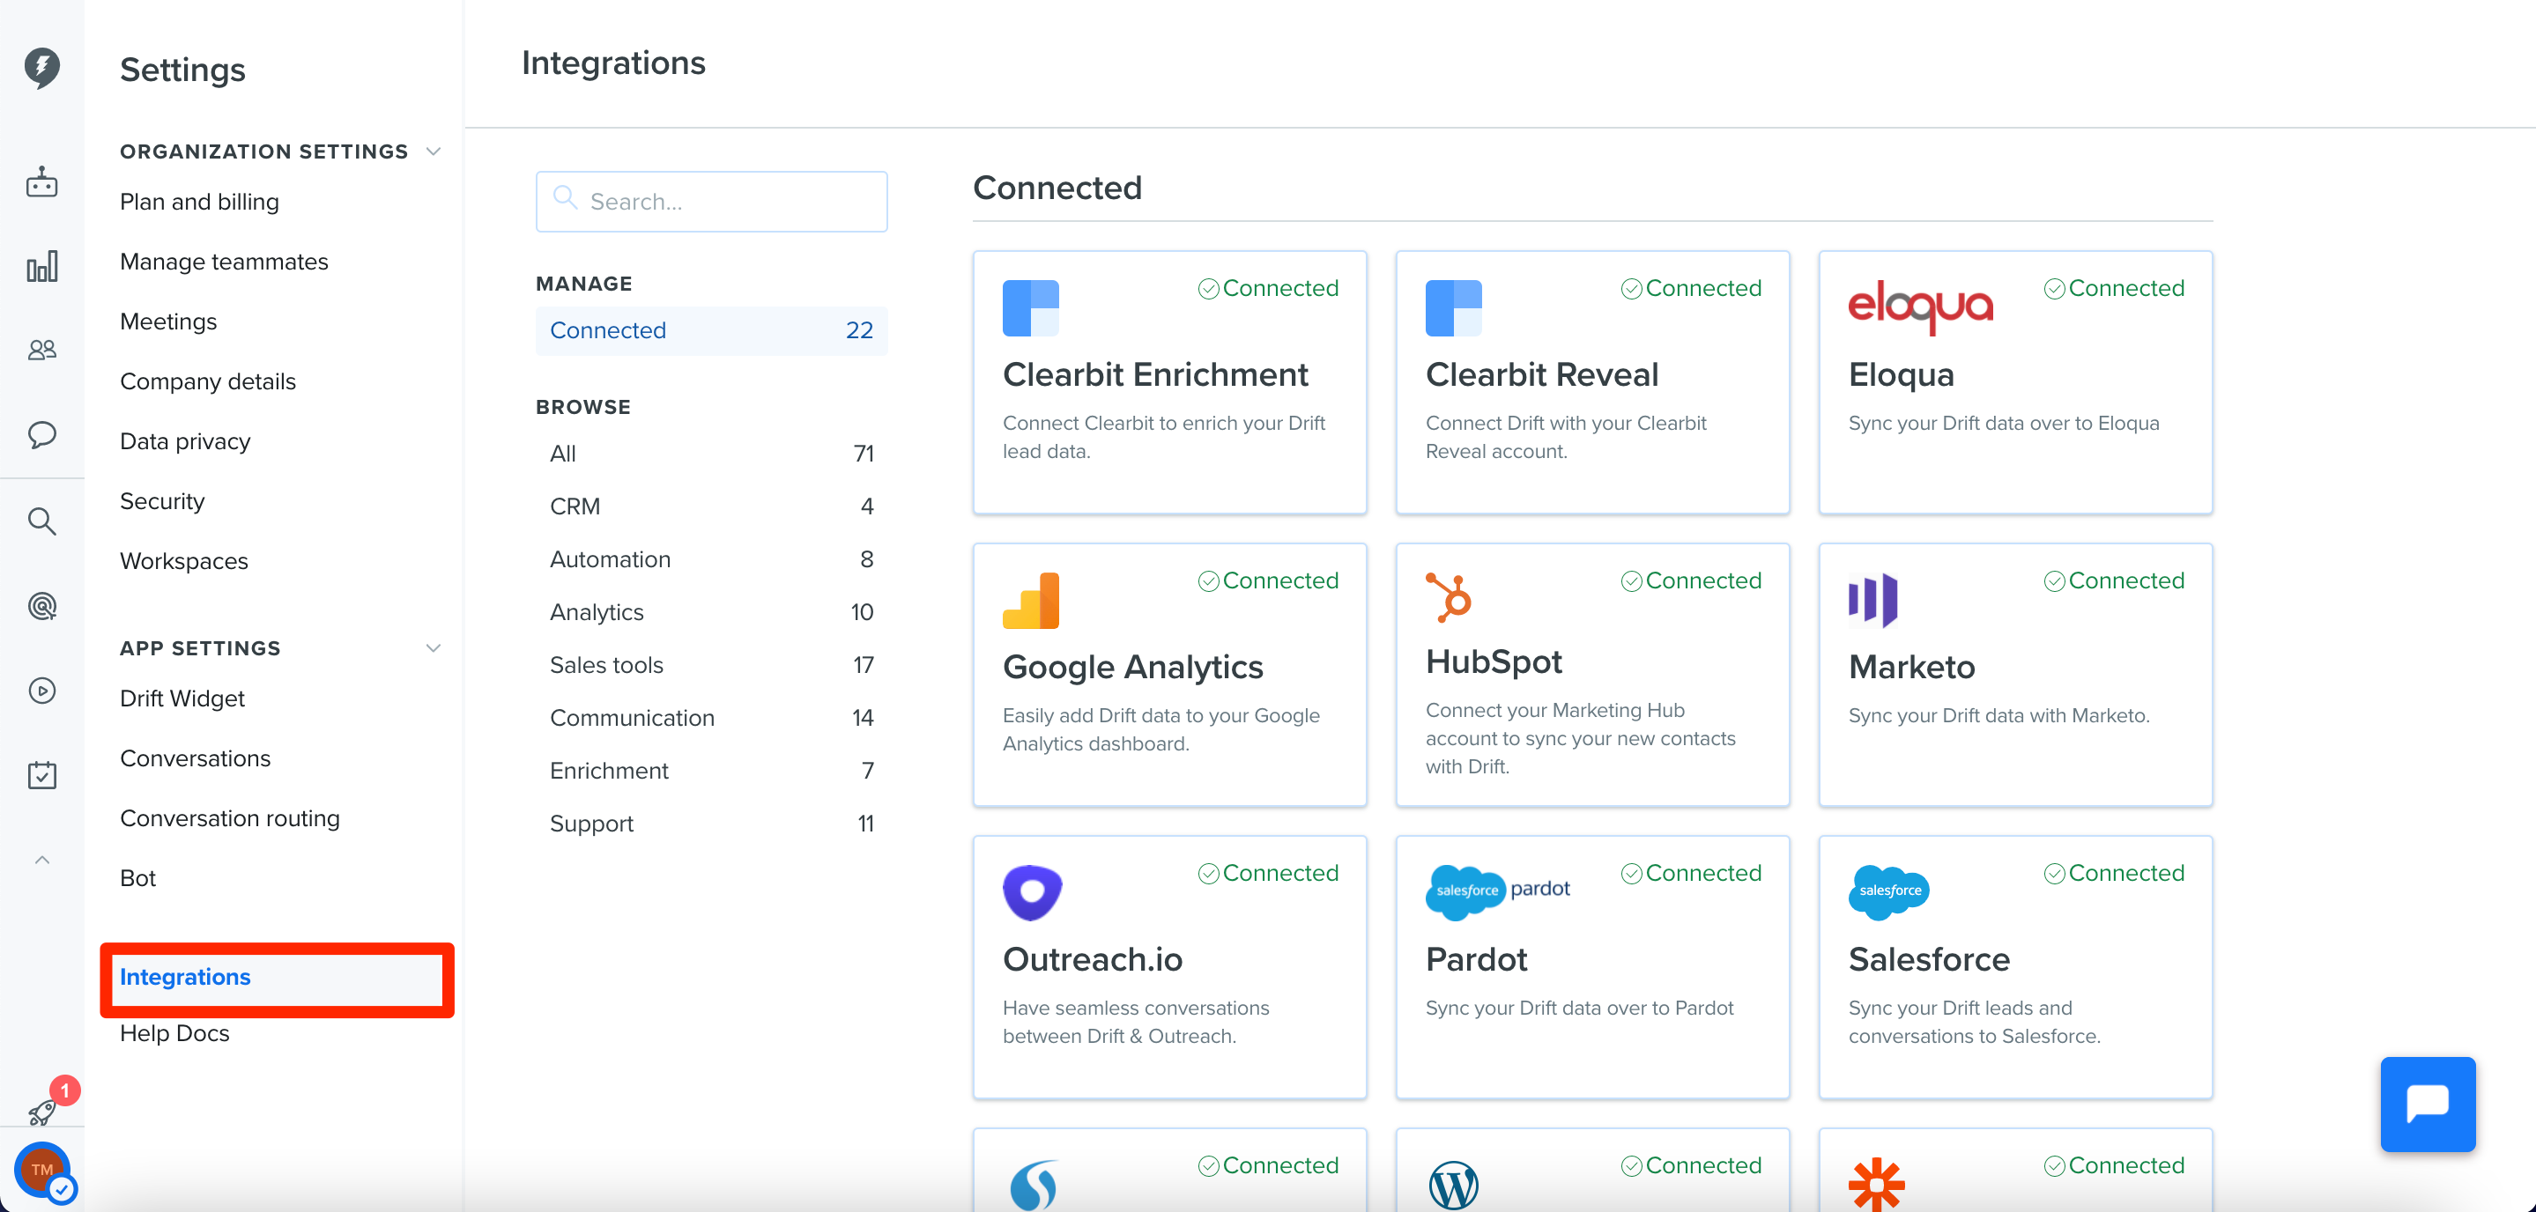The image size is (2536, 1212).
Task: Open the video play icon in sidebar
Action: coord(42,690)
